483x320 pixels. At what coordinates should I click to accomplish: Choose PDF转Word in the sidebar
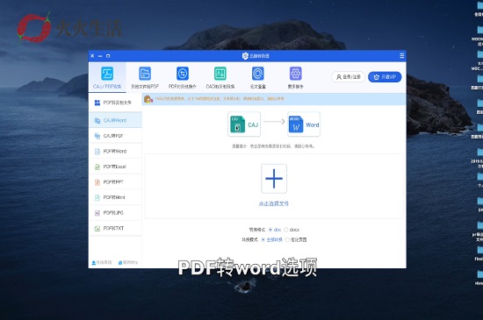pyautogui.click(x=115, y=151)
